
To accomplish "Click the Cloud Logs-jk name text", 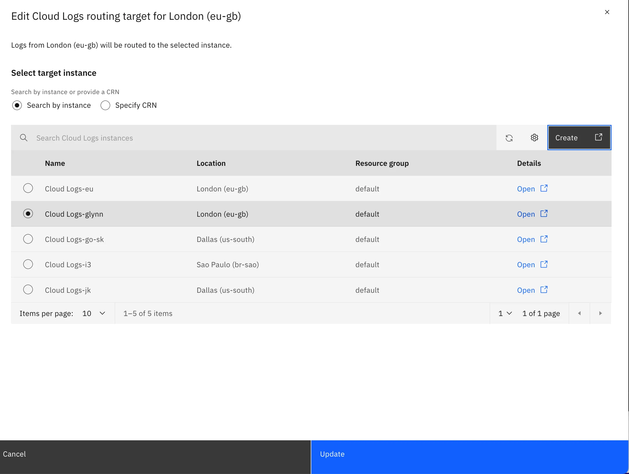I will pyautogui.click(x=68, y=290).
